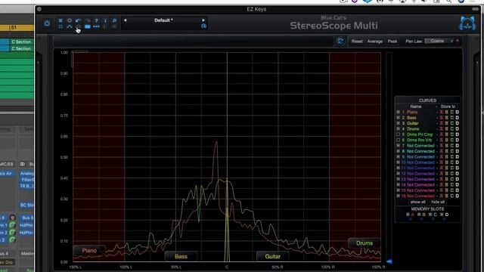This screenshot has width=484, height=272.
Task: Click the hide all curves button
Action: (438, 202)
